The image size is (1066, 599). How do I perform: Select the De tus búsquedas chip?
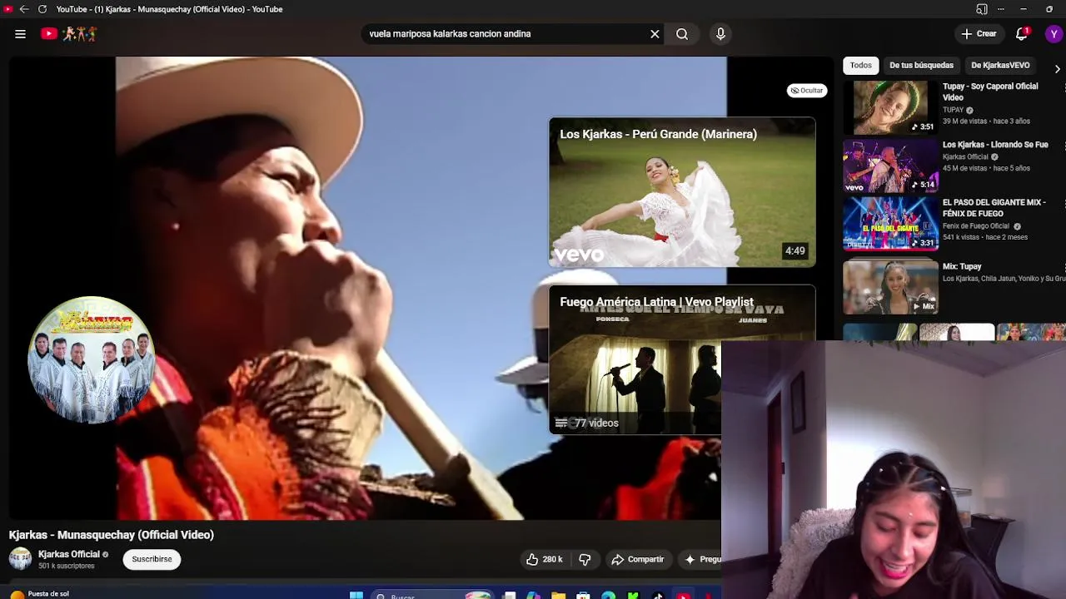921,65
